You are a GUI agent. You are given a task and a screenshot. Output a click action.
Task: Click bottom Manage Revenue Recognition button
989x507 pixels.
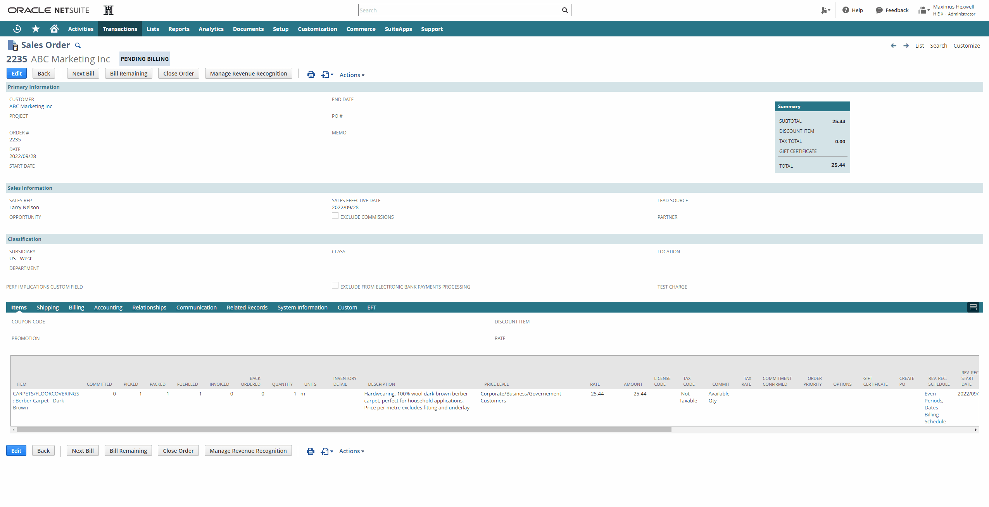pyautogui.click(x=248, y=450)
